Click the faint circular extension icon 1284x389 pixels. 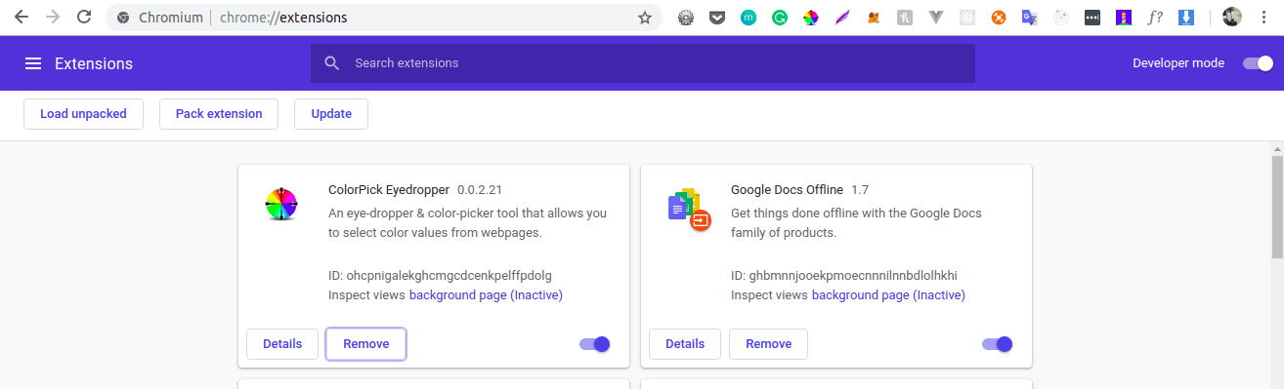[1061, 18]
